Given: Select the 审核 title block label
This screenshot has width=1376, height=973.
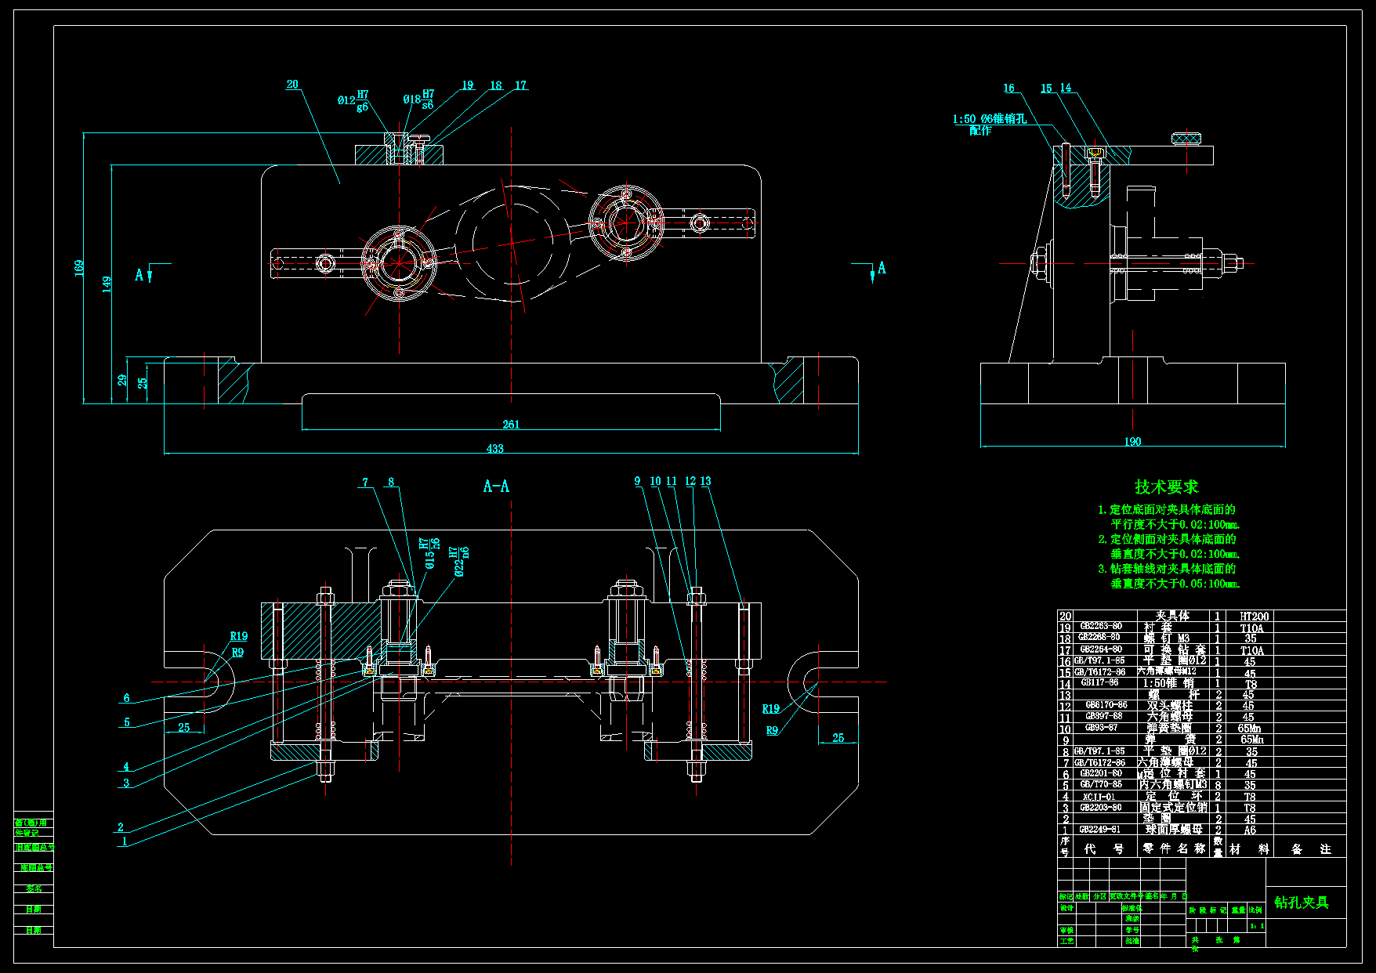Looking at the screenshot, I should click(1066, 931).
